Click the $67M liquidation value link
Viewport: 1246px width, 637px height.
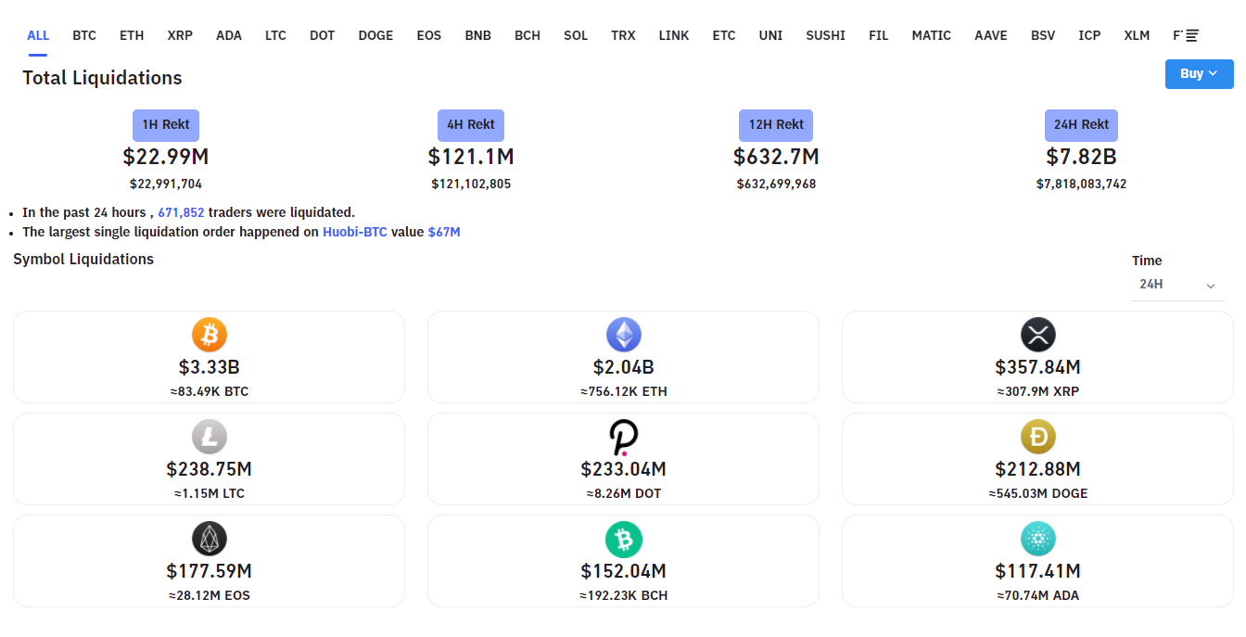click(444, 233)
